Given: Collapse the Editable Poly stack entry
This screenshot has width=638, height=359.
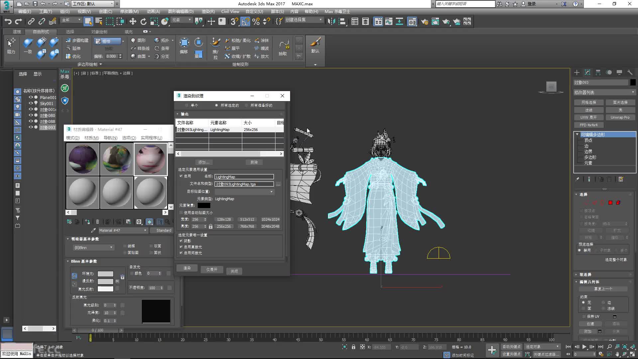Looking at the screenshot, I should tap(577, 135).
